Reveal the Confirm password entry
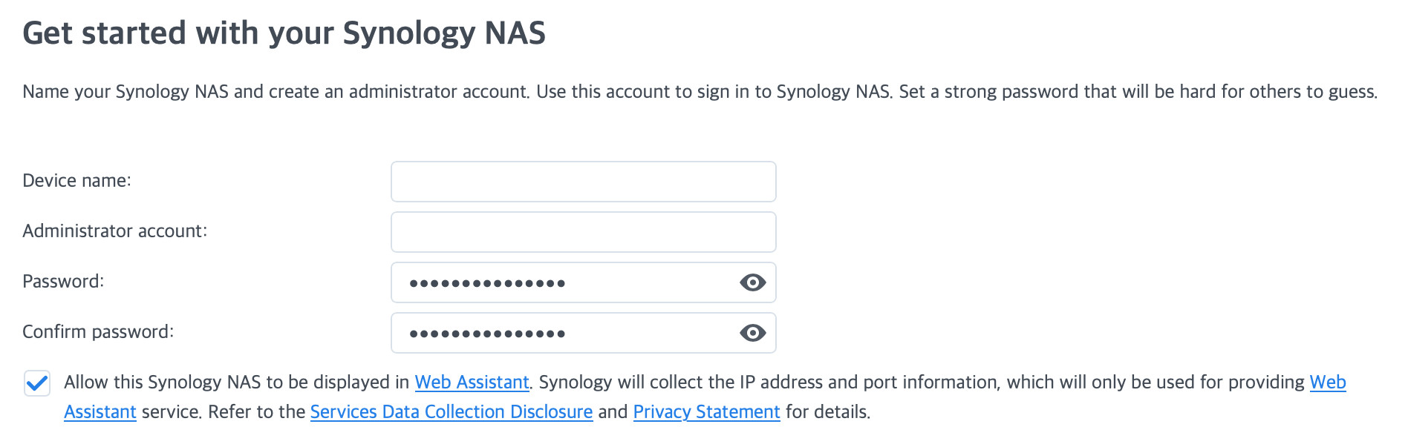 [752, 333]
